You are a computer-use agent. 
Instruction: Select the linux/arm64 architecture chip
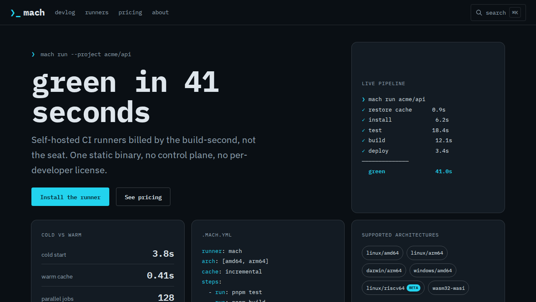click(427, 253)
